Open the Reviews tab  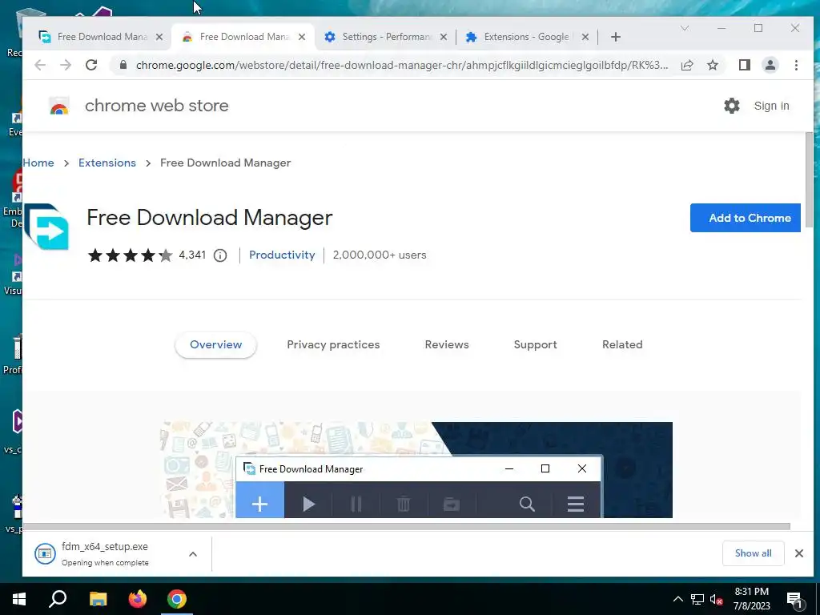point(447,344)
